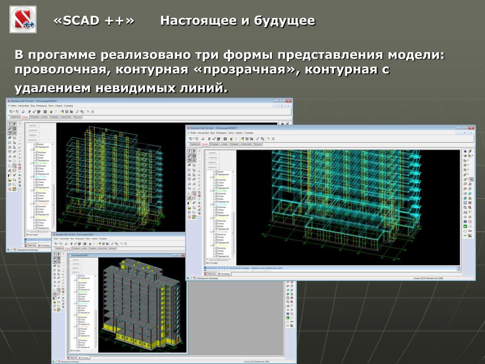Click star icon atop right window's side toolbar
Image resolution: width=485 pixels, height=364 pixels.
pyautogui.click(x=465, y=151)
